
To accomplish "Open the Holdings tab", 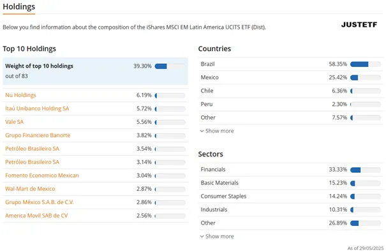I will coord(19,7).
